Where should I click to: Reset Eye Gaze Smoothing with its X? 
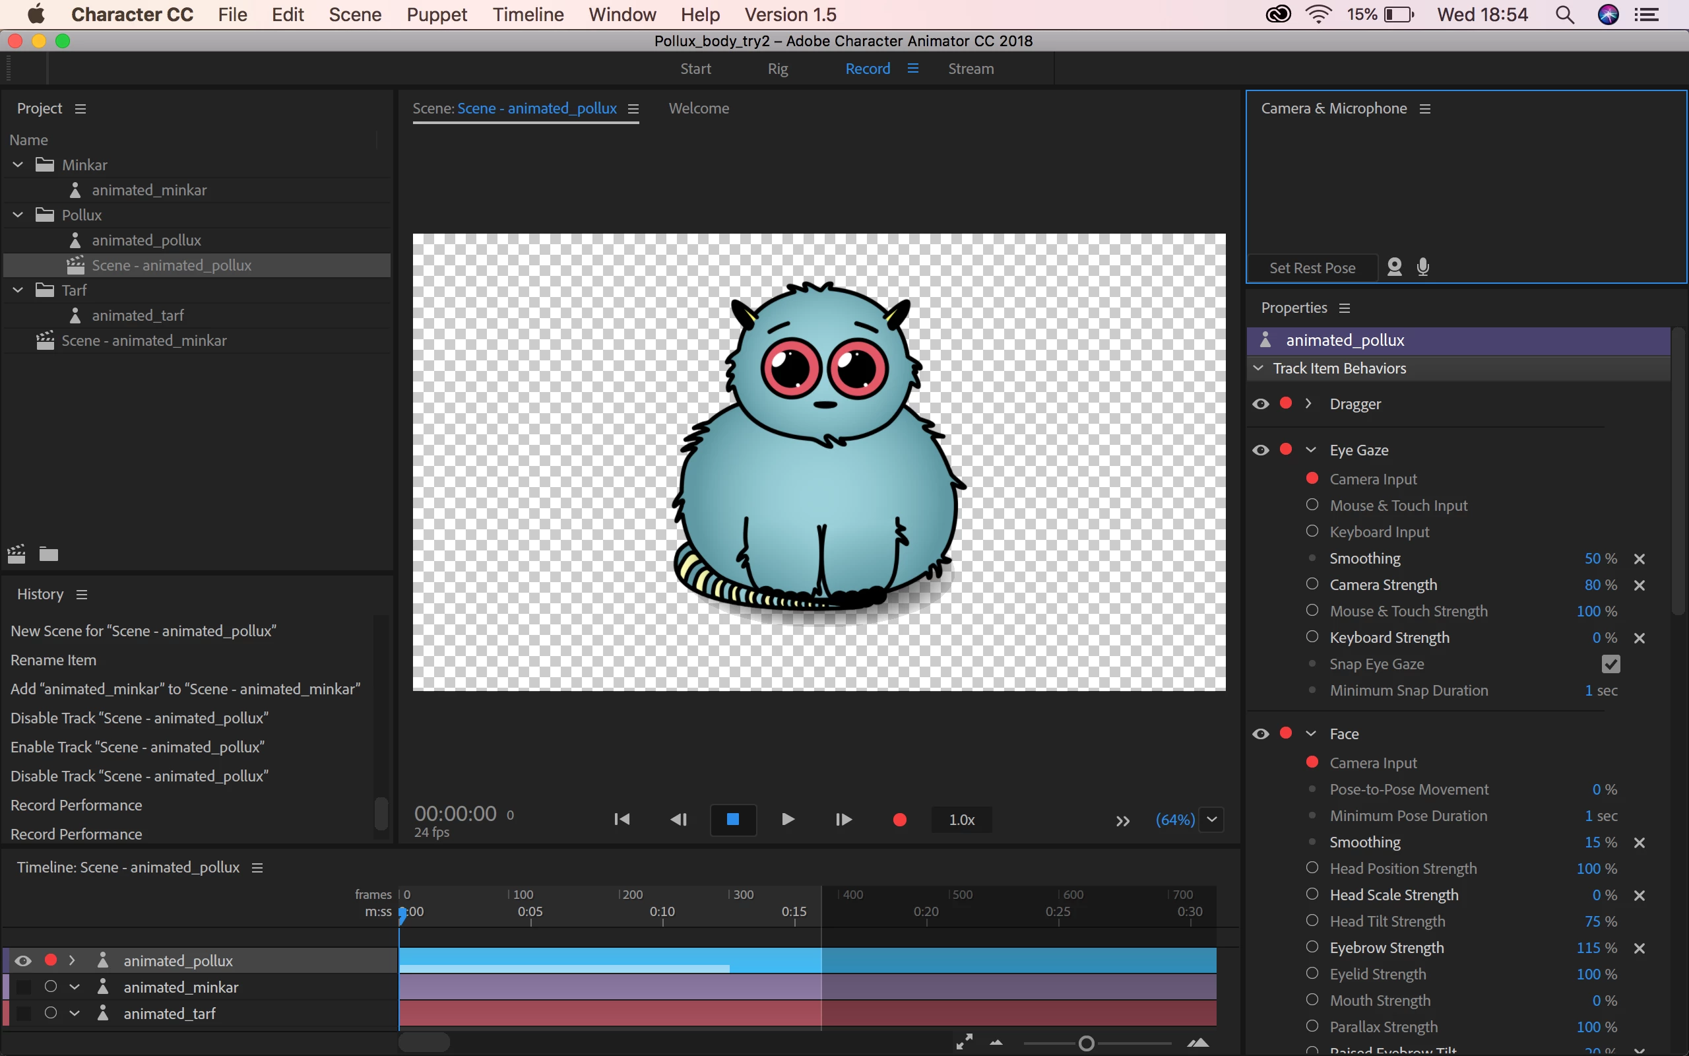tap(1640, 559)
